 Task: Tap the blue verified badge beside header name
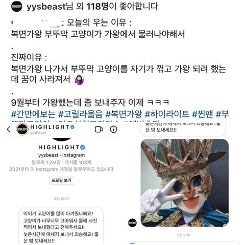tap(72, 127)
